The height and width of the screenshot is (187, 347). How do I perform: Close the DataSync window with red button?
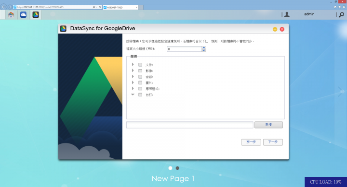point(282,29)
